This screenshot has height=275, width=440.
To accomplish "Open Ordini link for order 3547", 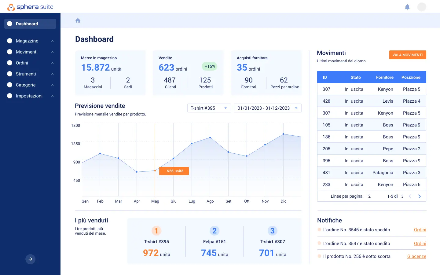I will (420, 244).
